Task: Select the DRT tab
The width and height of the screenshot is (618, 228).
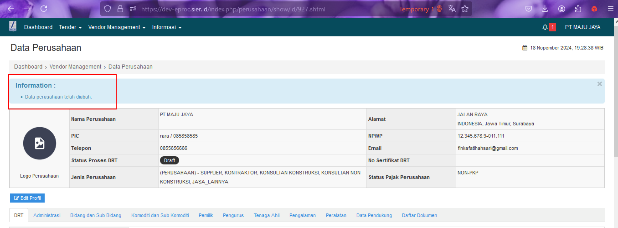Action: 19,216
